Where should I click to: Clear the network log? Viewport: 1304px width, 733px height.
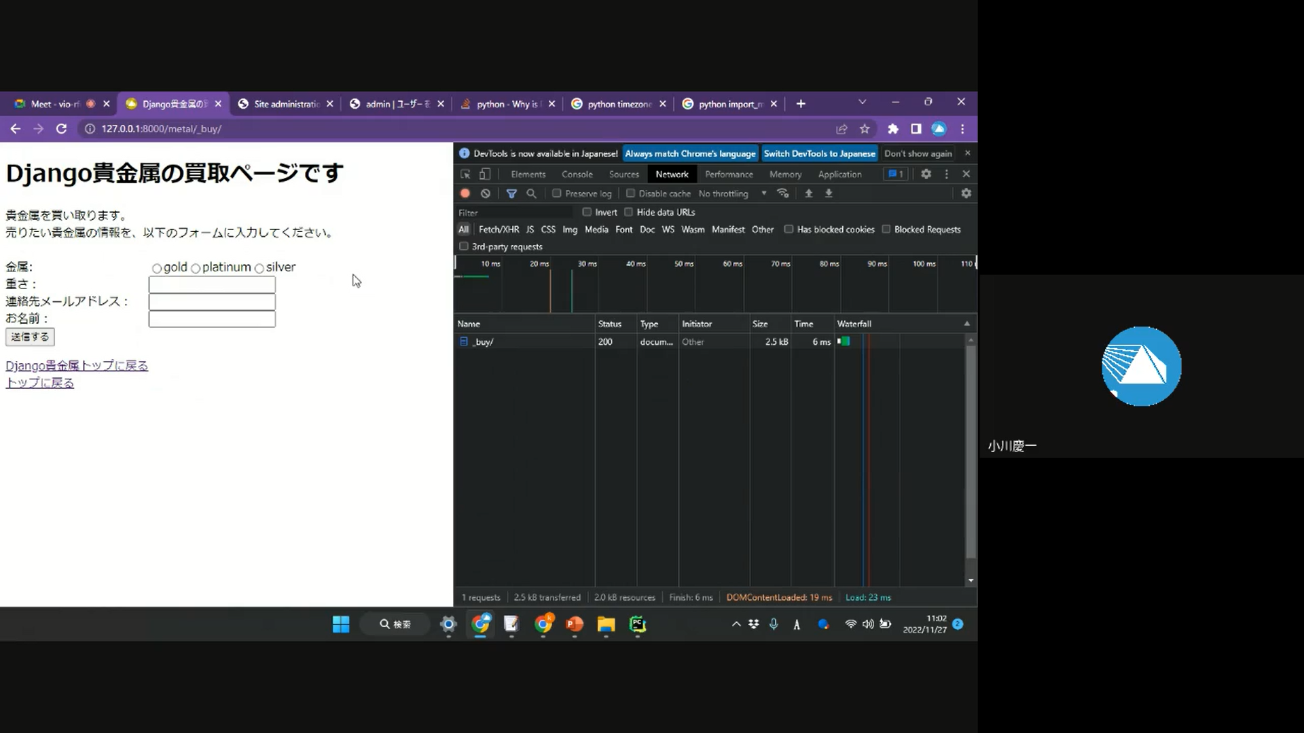(x=486, y=193)
